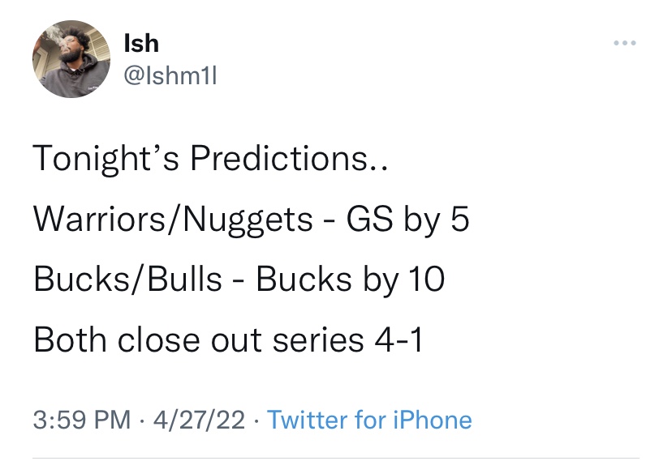
Task: Click the horizontal divider below the timestamp
Action: (x=336, y=458)
